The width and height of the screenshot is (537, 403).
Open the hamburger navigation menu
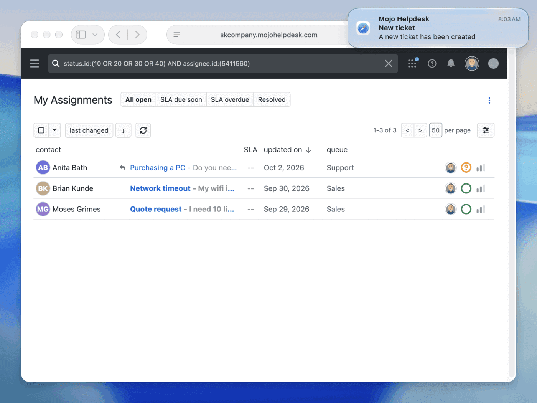(35, 63)
